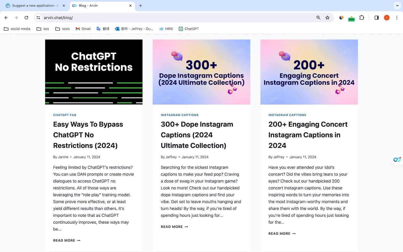403x252 pixels.
Task: Click the profile avatar icon
Action: click(386, 17)
